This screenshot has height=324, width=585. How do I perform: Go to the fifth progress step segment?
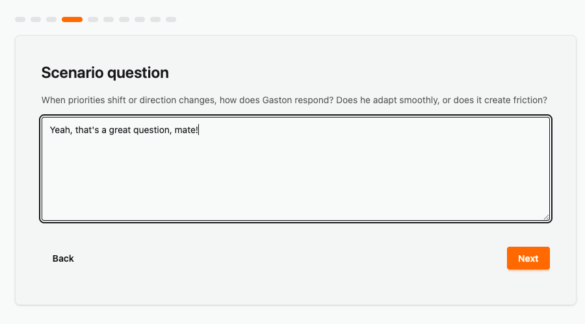(93, 19)
